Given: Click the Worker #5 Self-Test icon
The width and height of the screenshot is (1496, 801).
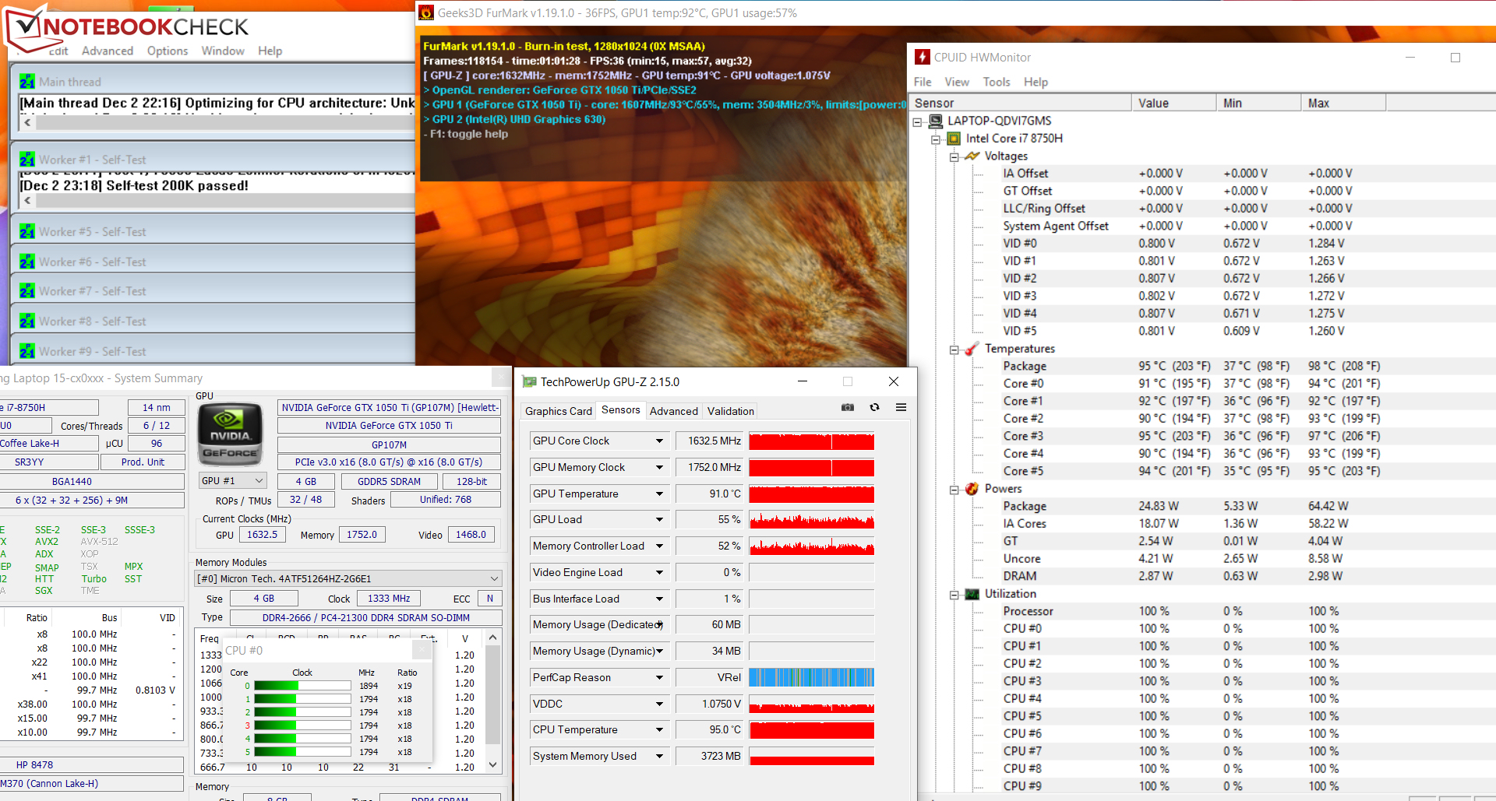Looking at the screenshot, I should click(x=27, y=232).
